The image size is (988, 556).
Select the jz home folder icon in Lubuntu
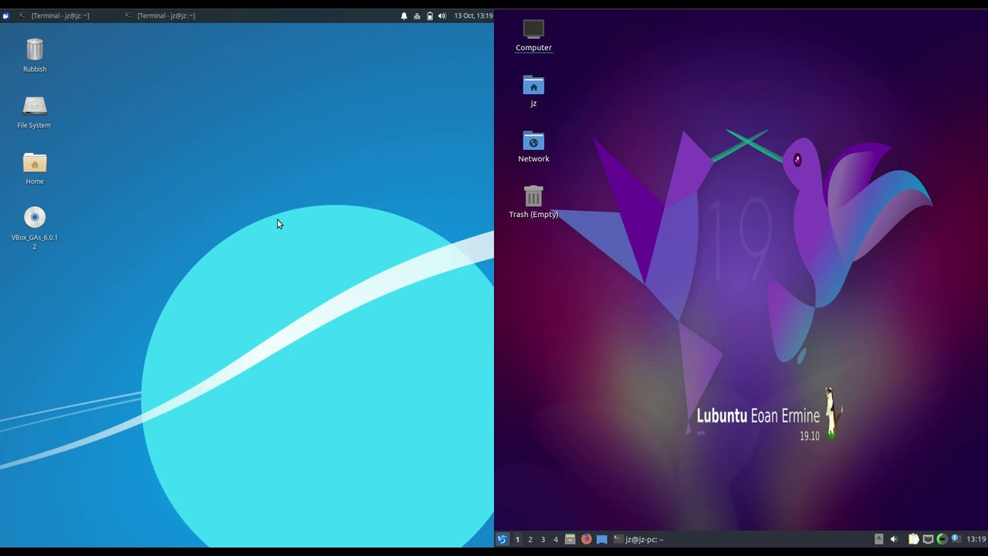click(533, 91)
